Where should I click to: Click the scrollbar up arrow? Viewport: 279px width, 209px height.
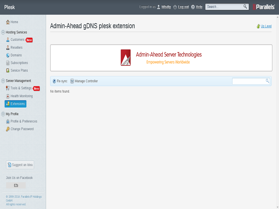pyautogui.click(x=277, y=17)
